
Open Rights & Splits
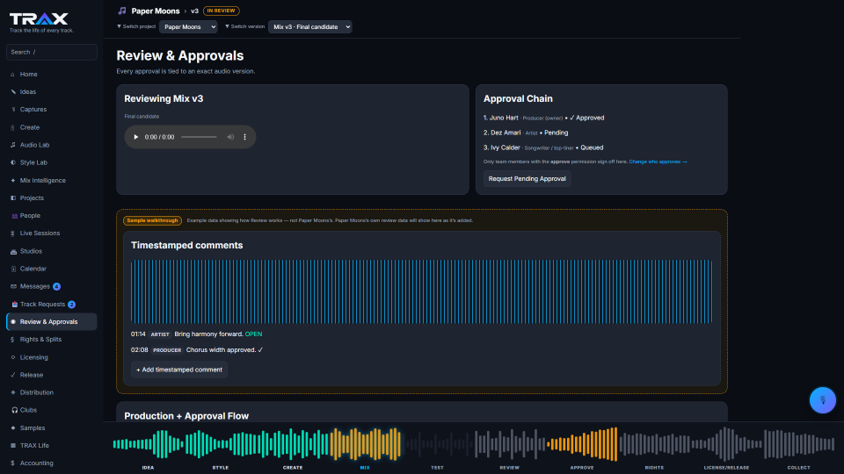coord(40,340)
